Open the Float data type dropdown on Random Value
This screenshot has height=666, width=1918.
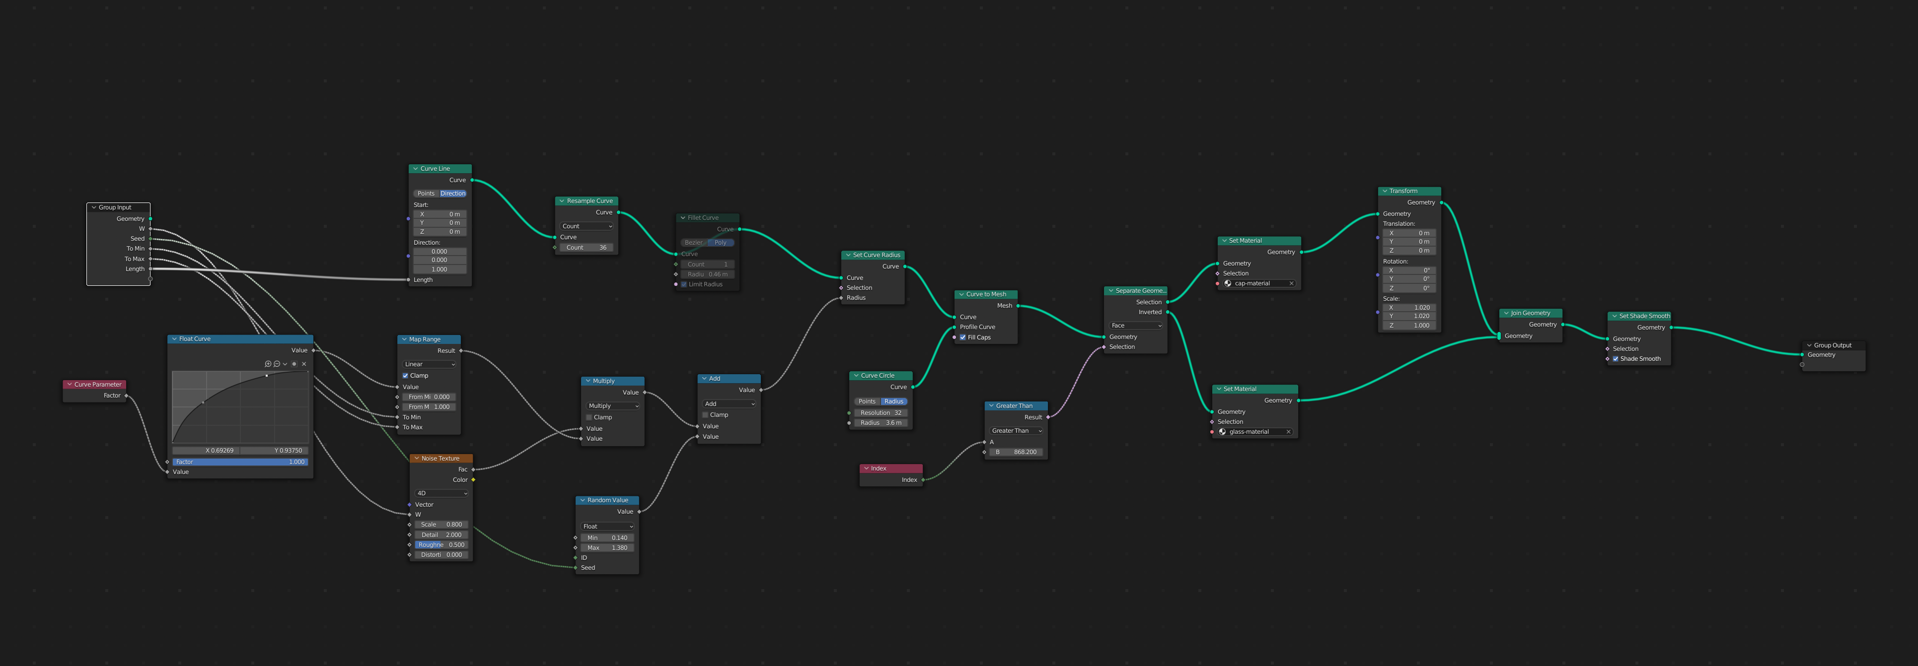coord(607,526)
